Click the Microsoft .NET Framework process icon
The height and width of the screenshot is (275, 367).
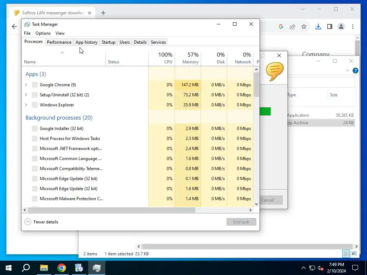(x=35, y=149)
